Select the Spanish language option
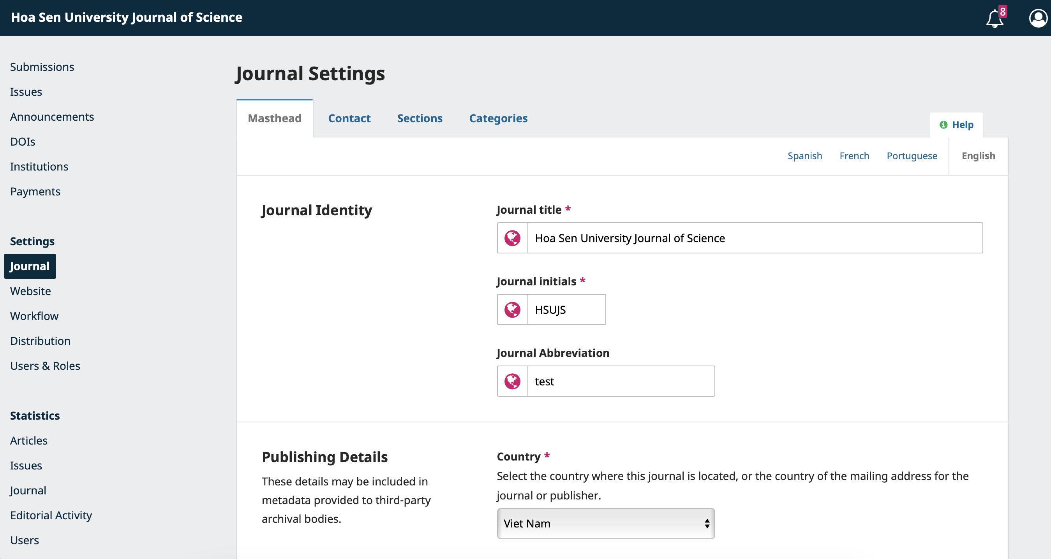Screen dimensions: 1051x559 [x=804, y=156]
